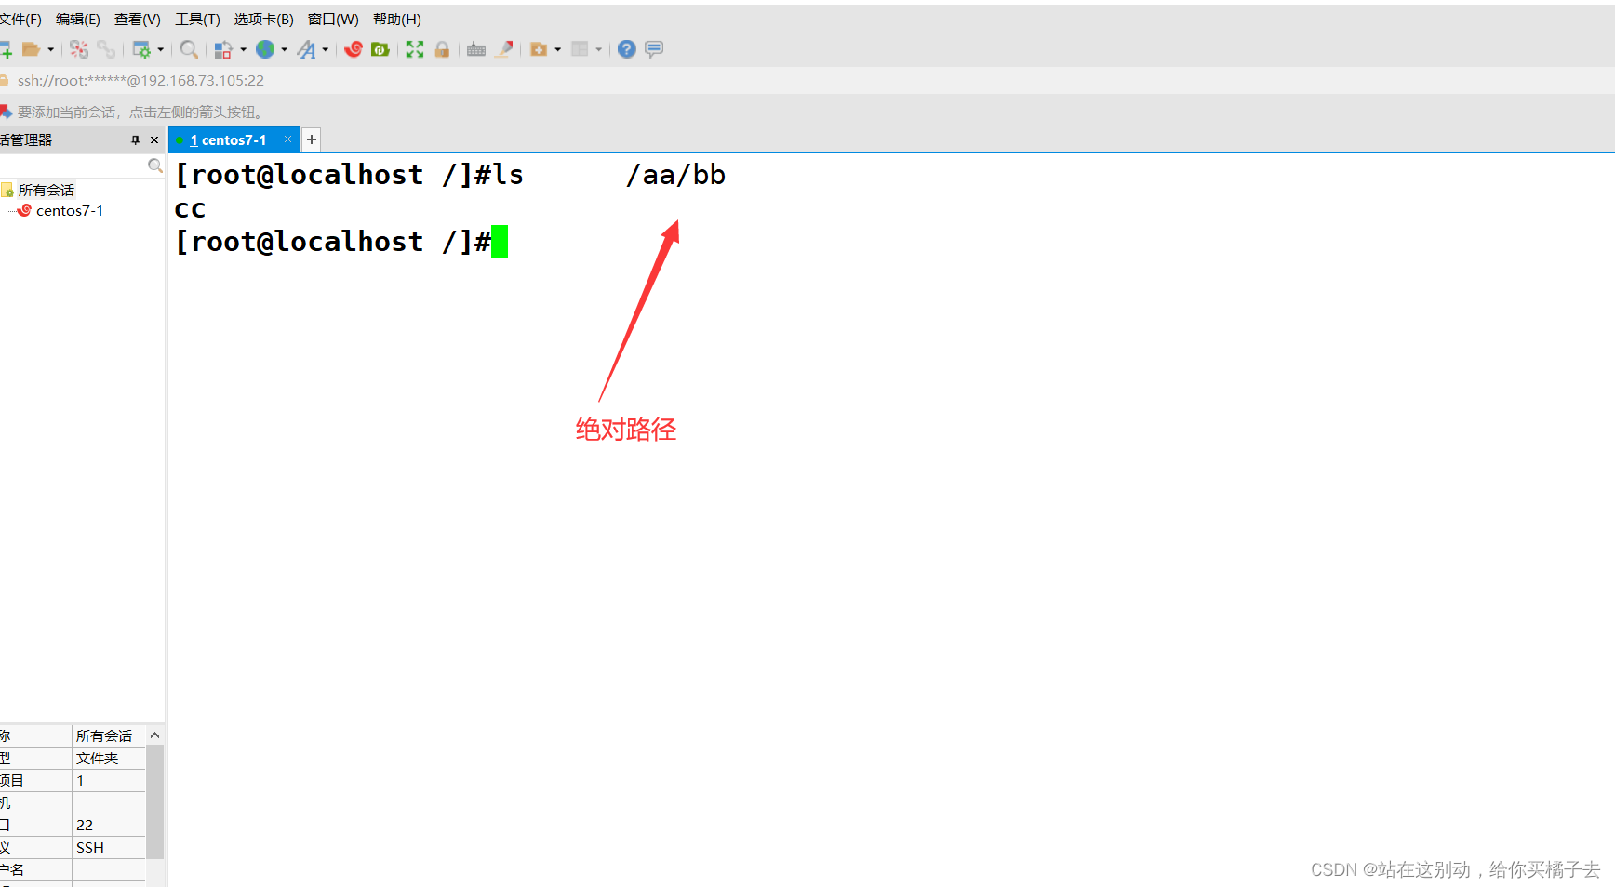Open the session manager search magnifier
This screenshot has width=1615, height=887.
154,165
